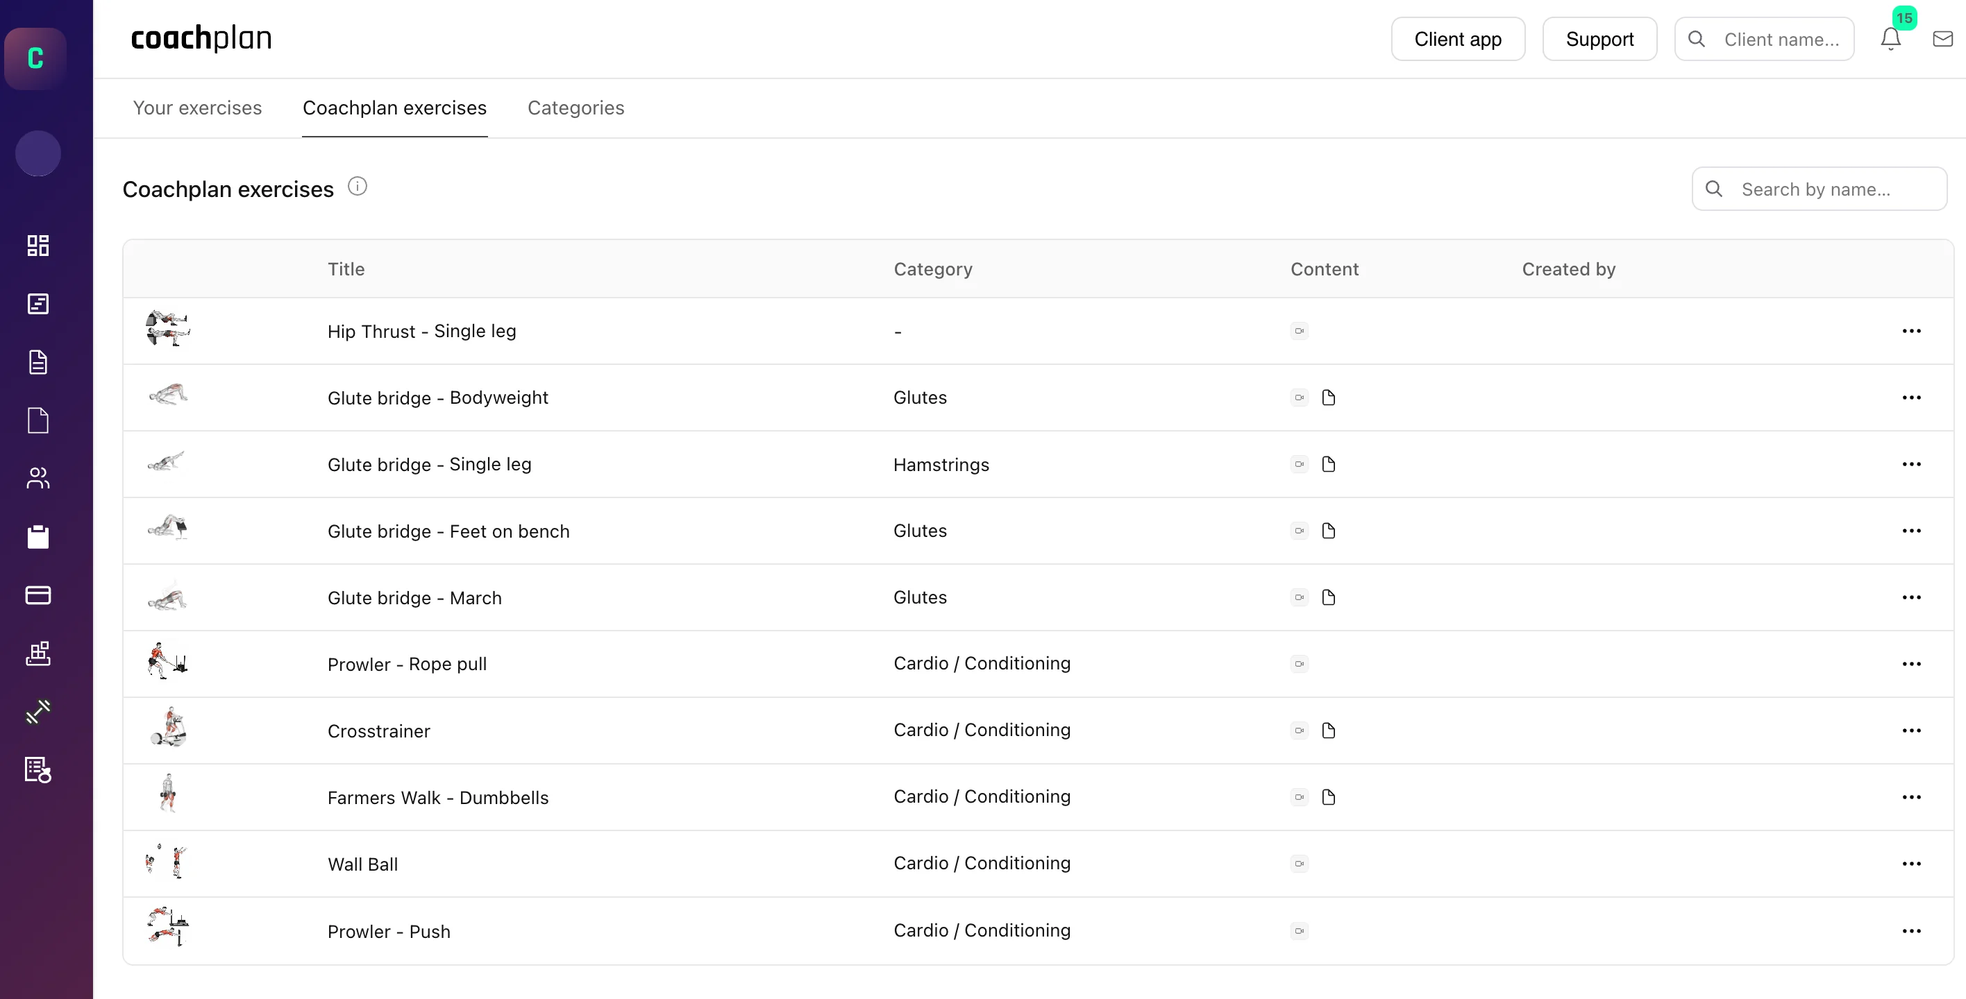
Task: Open the Crosstrainer exercise thumbnail
Action: 168,728
